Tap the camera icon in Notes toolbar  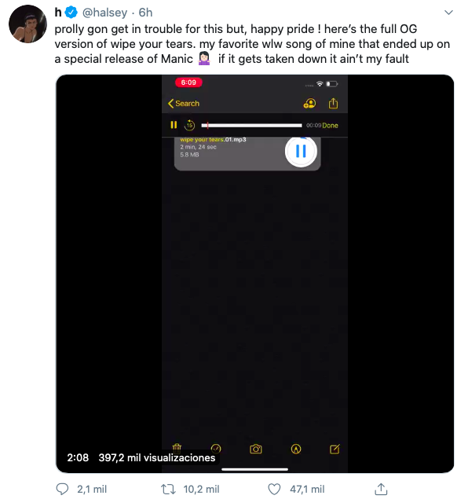click(x=256, y=449)
